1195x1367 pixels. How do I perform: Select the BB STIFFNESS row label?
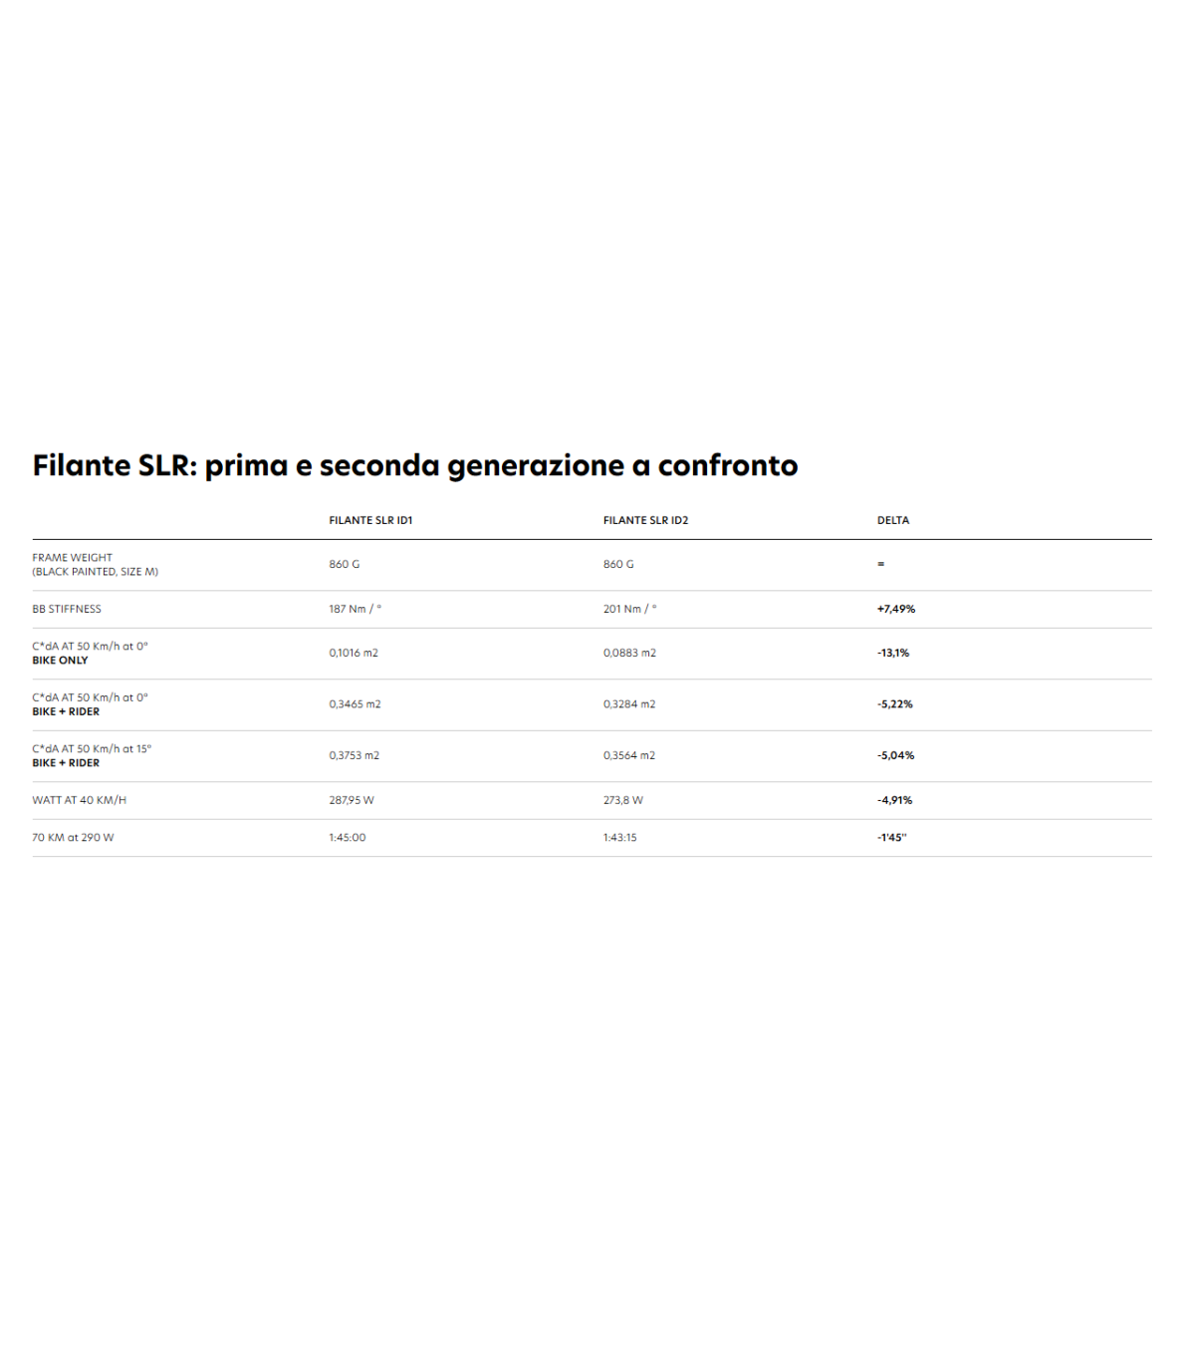(67, 609)
